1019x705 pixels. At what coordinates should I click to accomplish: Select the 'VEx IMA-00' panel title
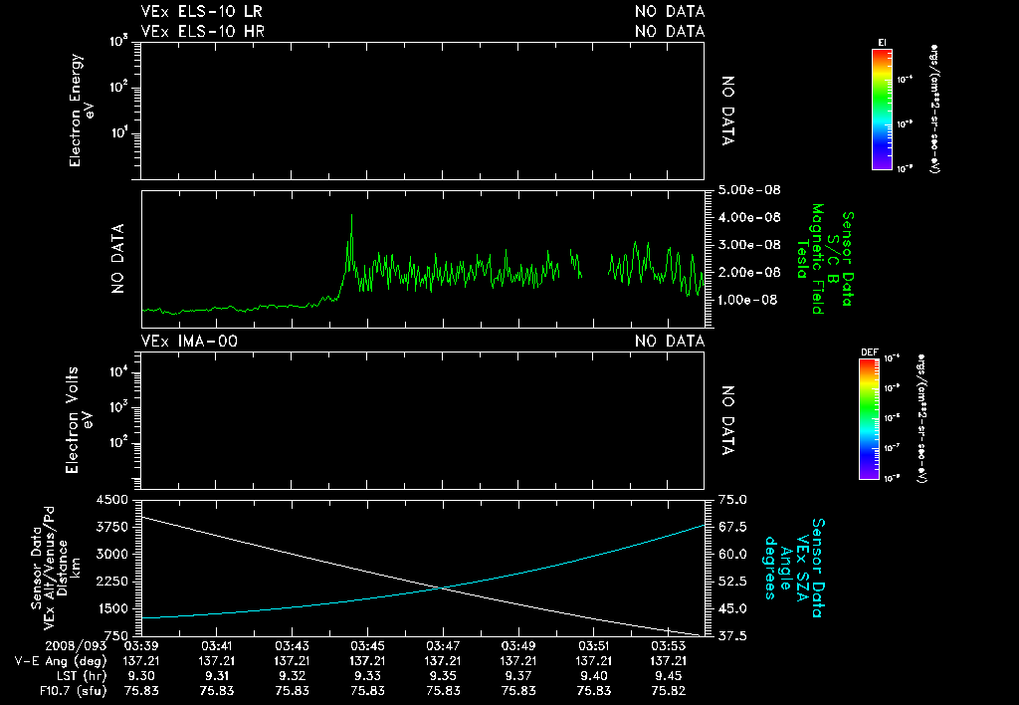pyautogui.click(x=189, y=341)
